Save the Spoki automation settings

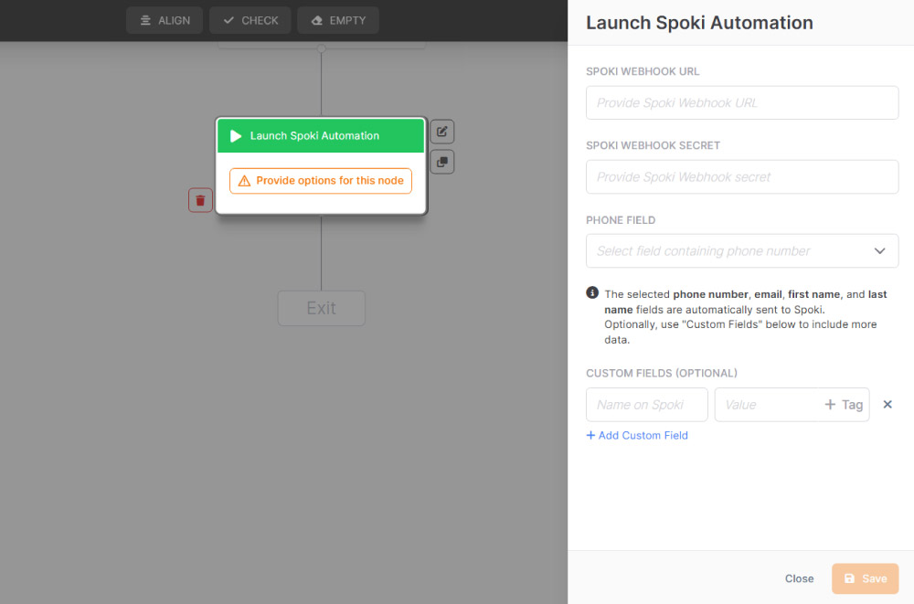(x=865, y=578)
